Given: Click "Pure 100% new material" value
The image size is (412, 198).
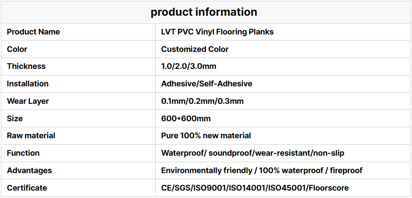Looking at the screenshot, I should click(206, 136).
